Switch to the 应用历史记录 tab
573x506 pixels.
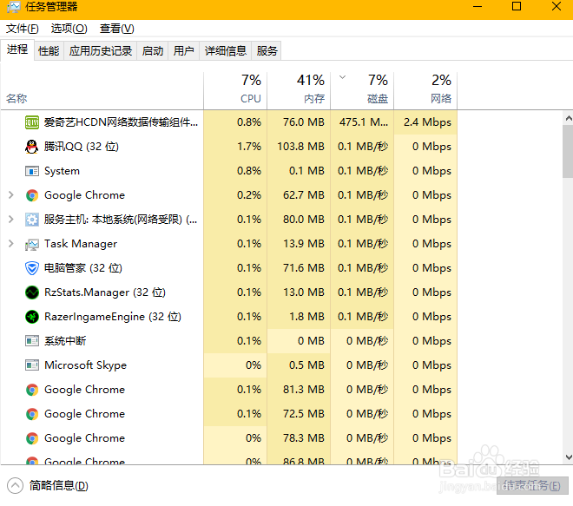point(101,51)
